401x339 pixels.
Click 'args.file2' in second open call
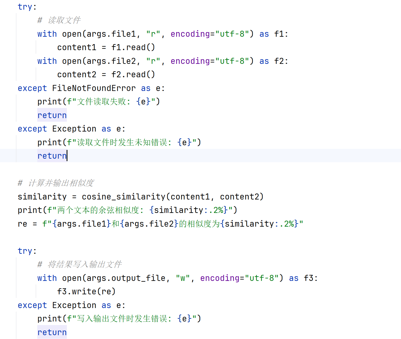pos(111,61)
